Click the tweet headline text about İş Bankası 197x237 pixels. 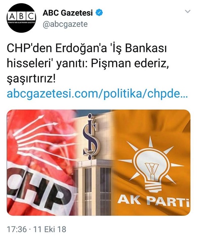[x=88, y=63]
